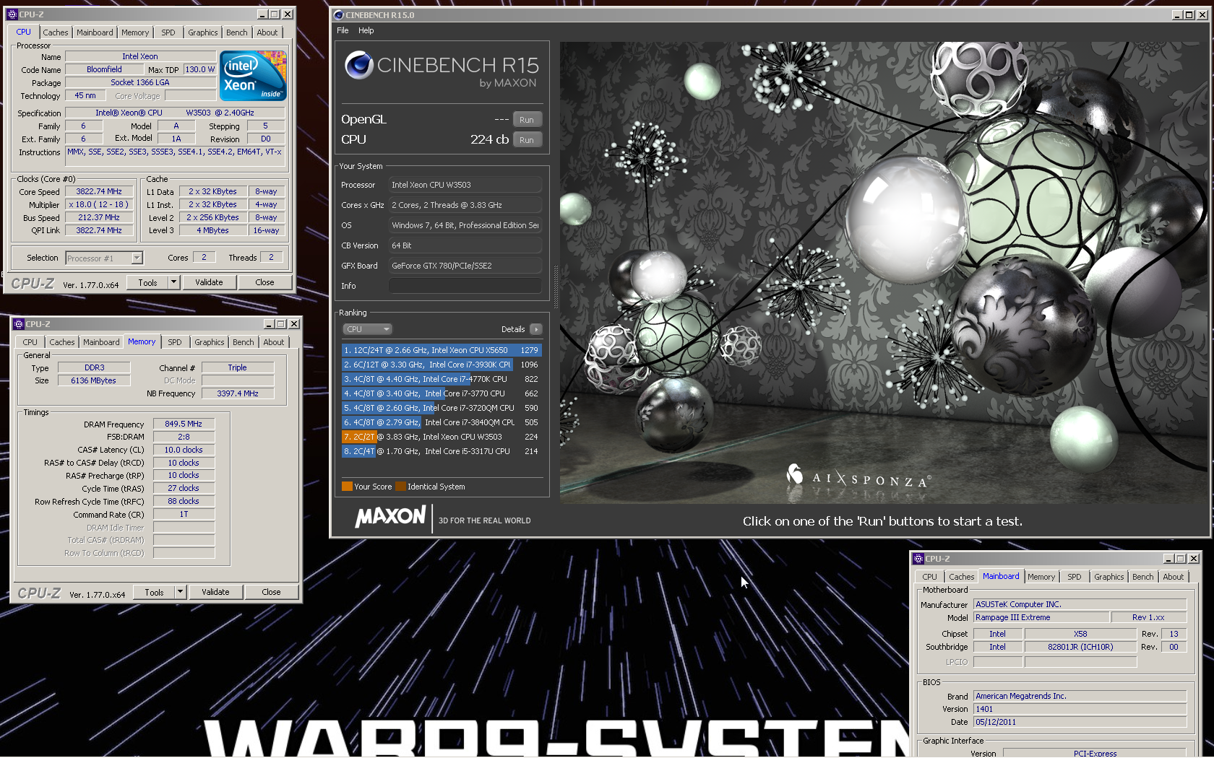Click Validate in Memory CPU-Z window

click(x=215, y=592)
